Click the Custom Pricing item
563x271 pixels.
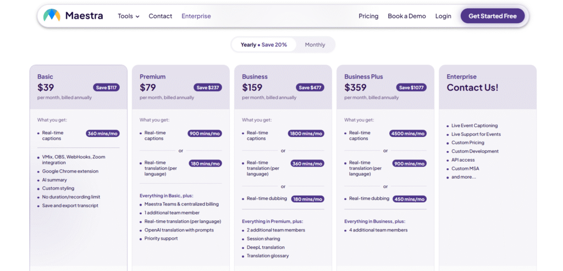click(467, 142)
